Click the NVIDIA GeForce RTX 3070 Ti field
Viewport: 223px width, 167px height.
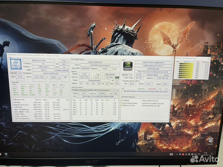click(x=153, y=66)
